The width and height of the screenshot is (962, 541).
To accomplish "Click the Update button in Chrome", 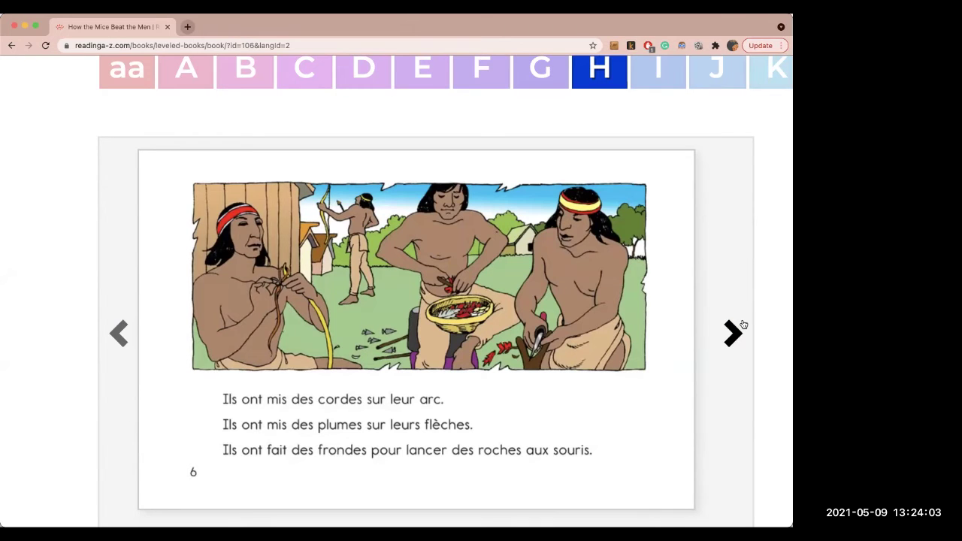I will pos(761,46).
